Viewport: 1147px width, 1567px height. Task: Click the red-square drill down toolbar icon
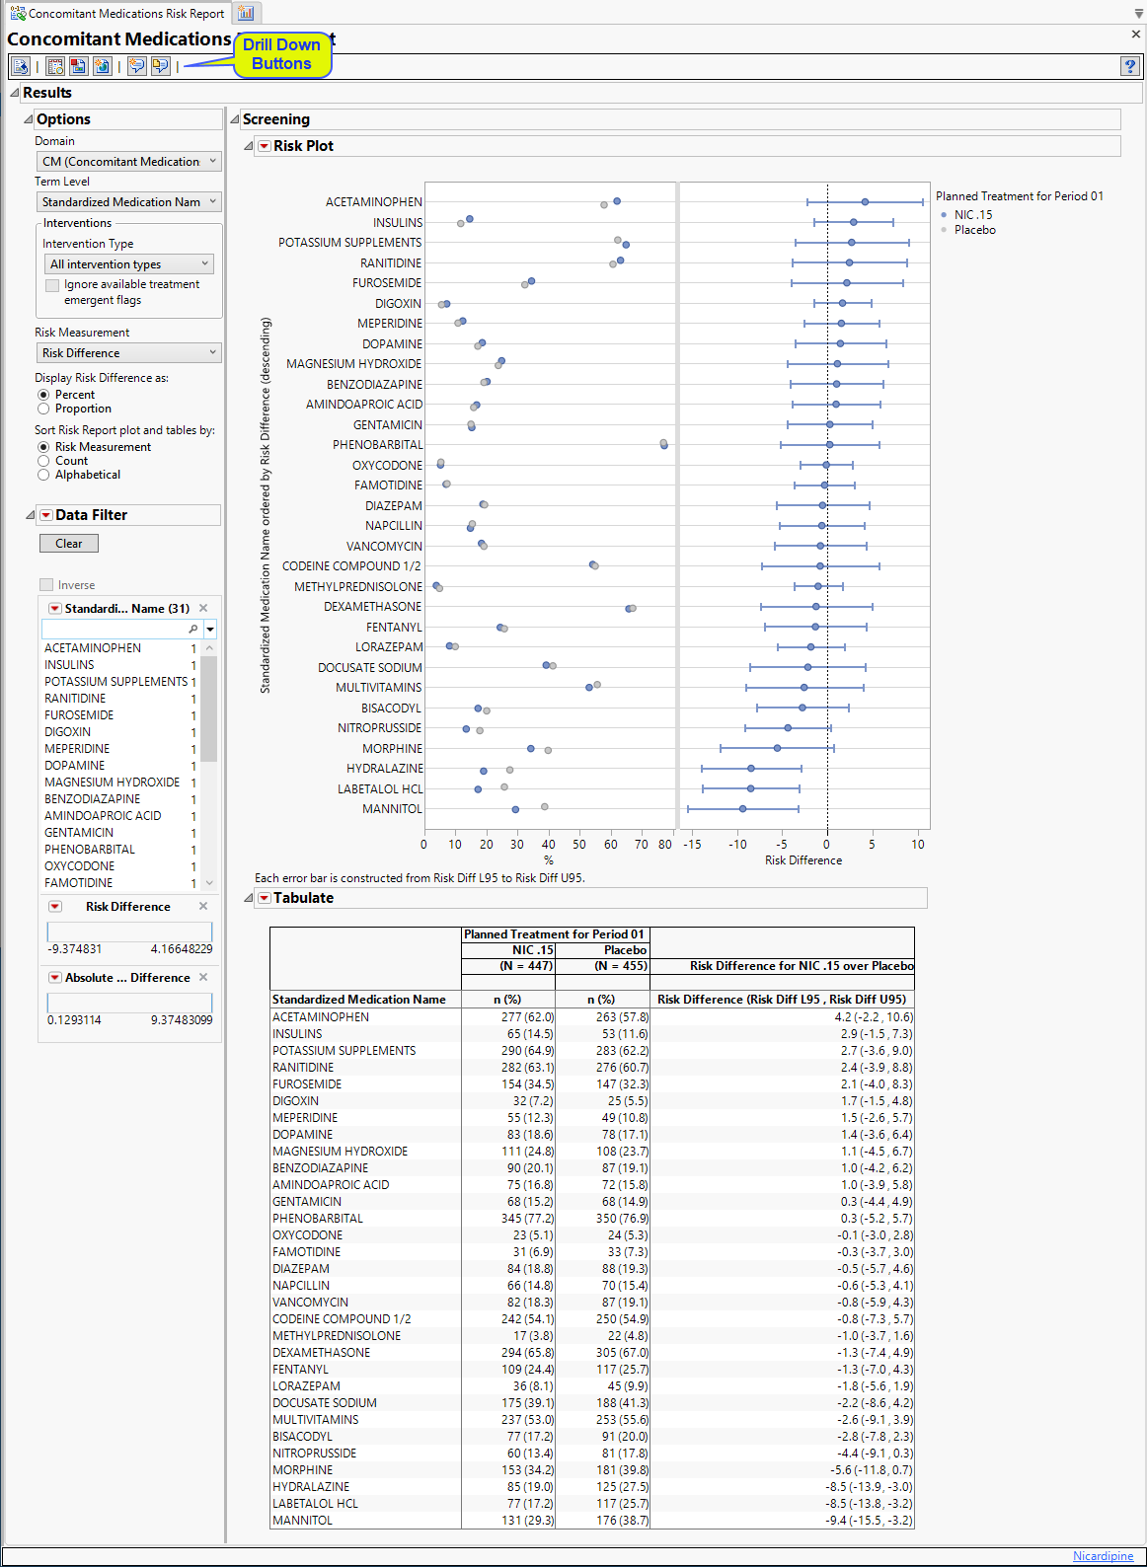point(78,66)
